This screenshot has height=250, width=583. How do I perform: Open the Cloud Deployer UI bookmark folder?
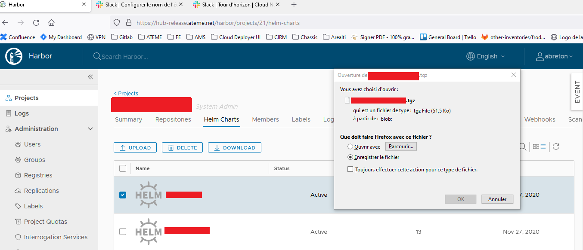[236, 37]
